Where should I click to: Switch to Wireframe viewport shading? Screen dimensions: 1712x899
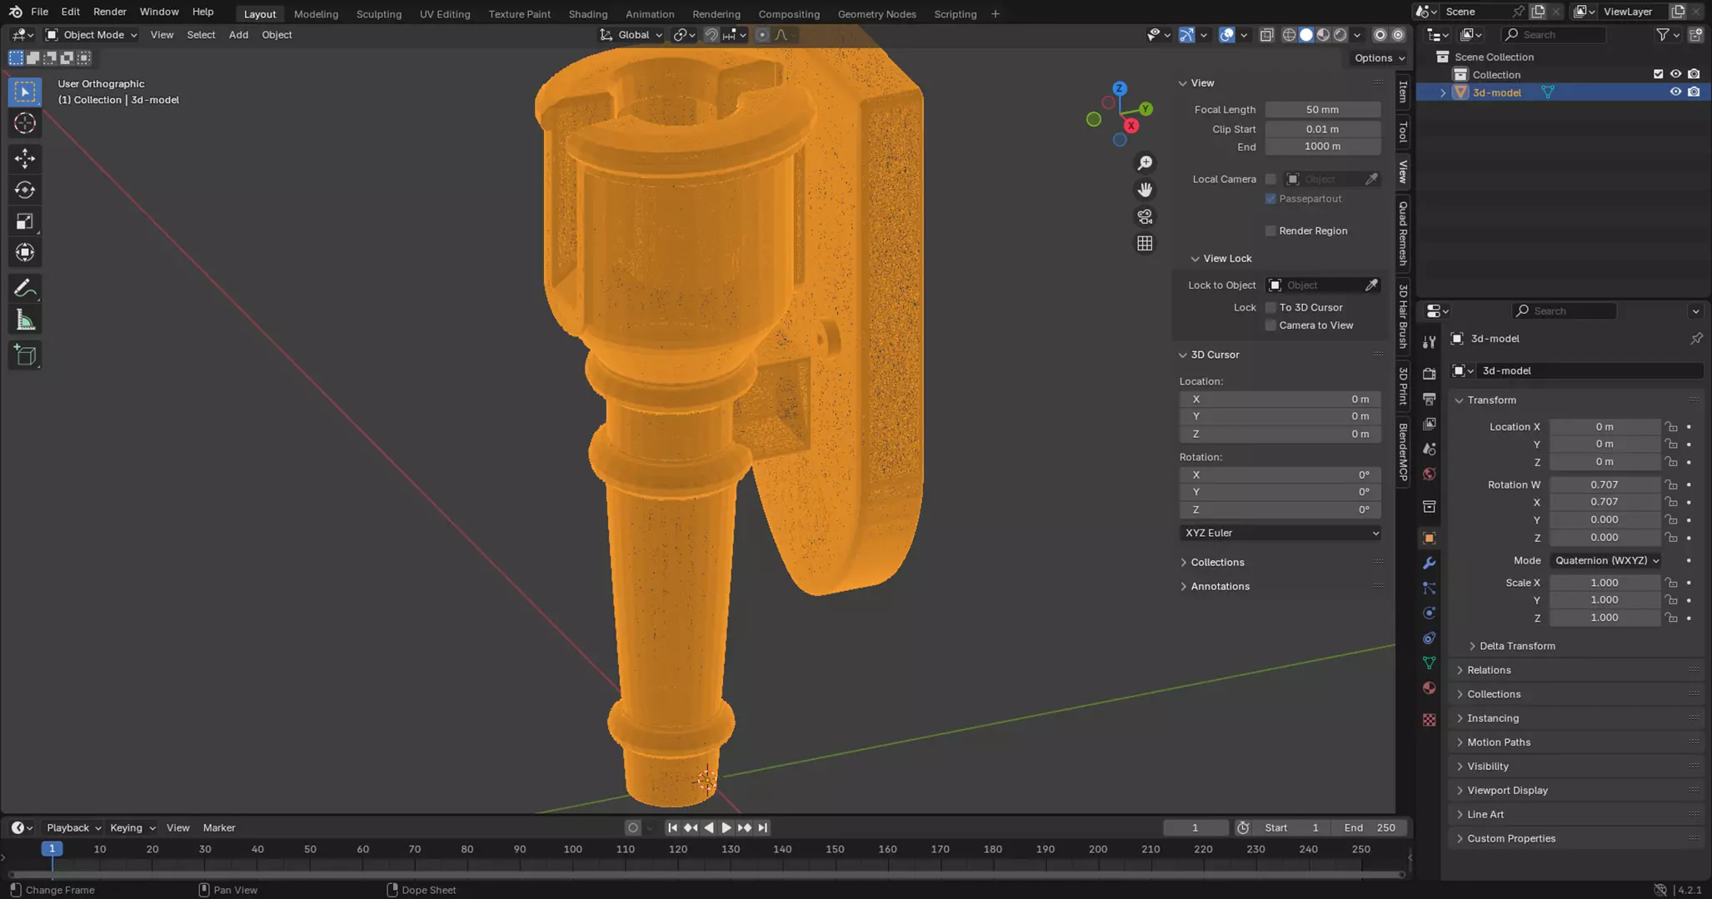tap(1289, 35)
